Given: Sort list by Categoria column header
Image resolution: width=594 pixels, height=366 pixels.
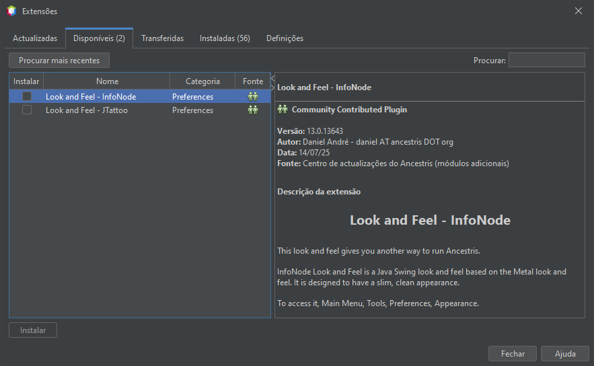Looking at the screenshot, I should tap(202, 81).
